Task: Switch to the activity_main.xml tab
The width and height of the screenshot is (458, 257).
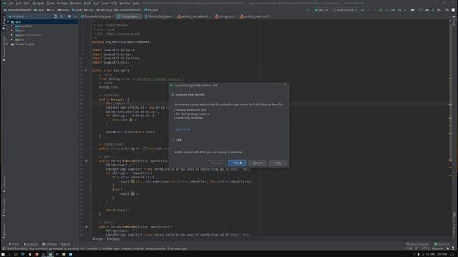Action: click(255, 16)
